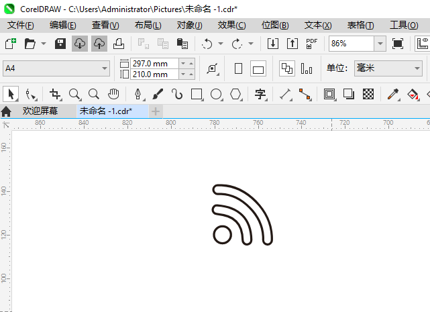
Task: Click the page dimensions options icon
Action: tap(213, 68)
